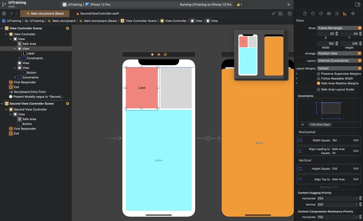
Task: Go back with the left chevron
Action: [x=11, y=14]
